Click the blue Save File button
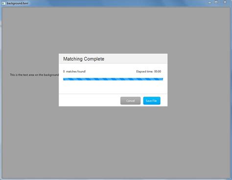 click(152, 101)
